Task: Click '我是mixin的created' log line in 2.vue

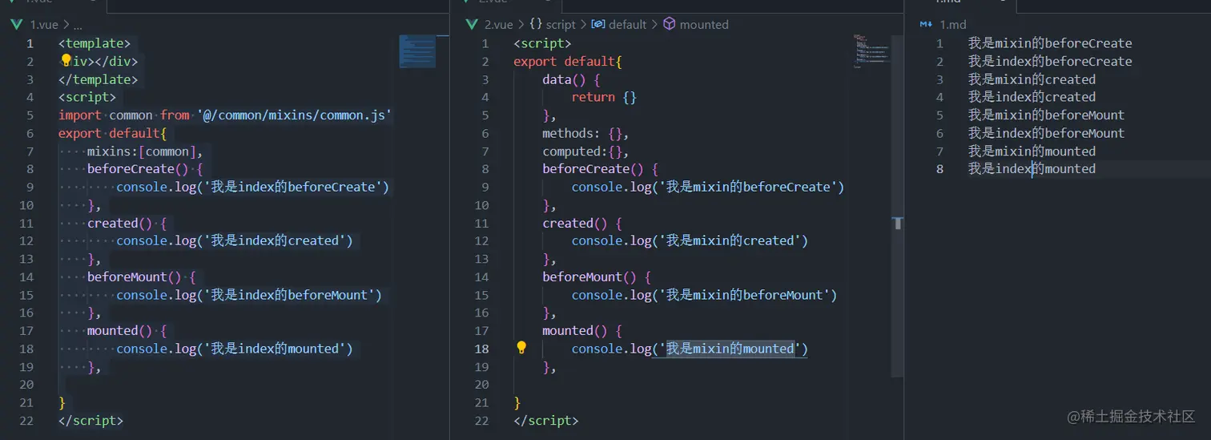Action: tap(690, 240)
